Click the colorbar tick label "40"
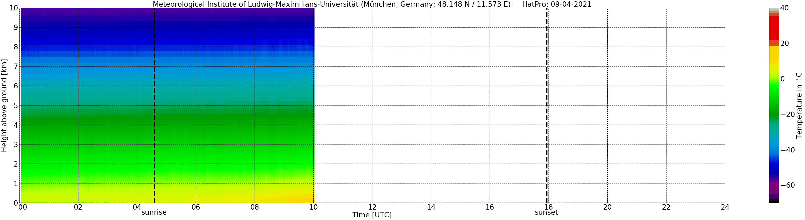Viewport: 805px width, 220px height. 784,8
